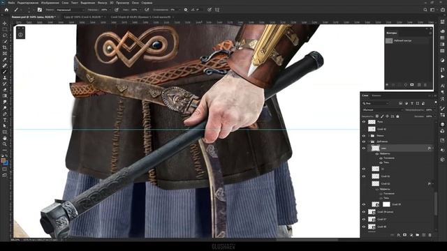Click the delete layer trash icon
Viewport: 447px width, 251px height.
(x=430, y=235)
